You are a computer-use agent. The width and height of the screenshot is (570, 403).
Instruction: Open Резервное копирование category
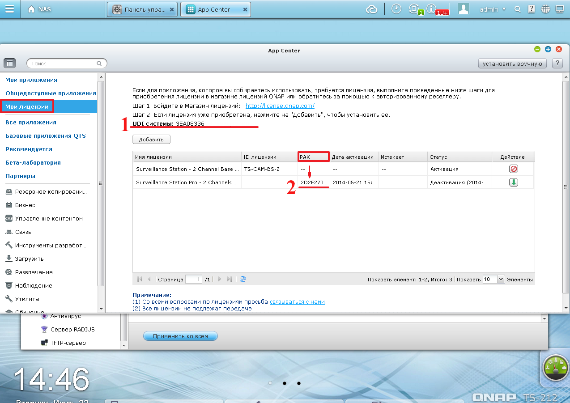47,191
